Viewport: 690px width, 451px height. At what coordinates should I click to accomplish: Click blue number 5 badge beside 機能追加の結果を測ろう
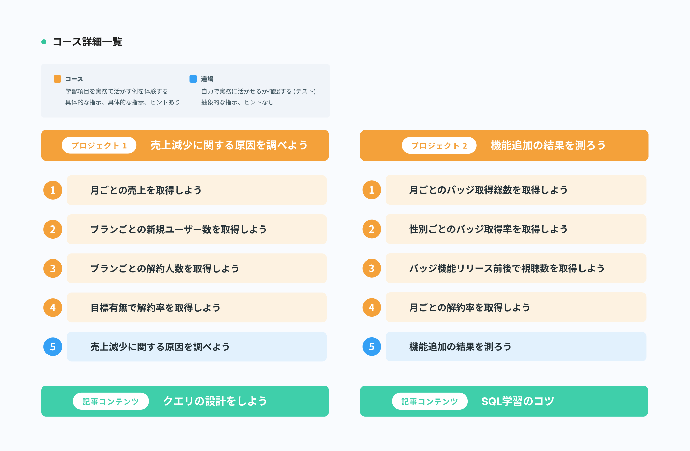pyautogui.click(x=372, y=347)
